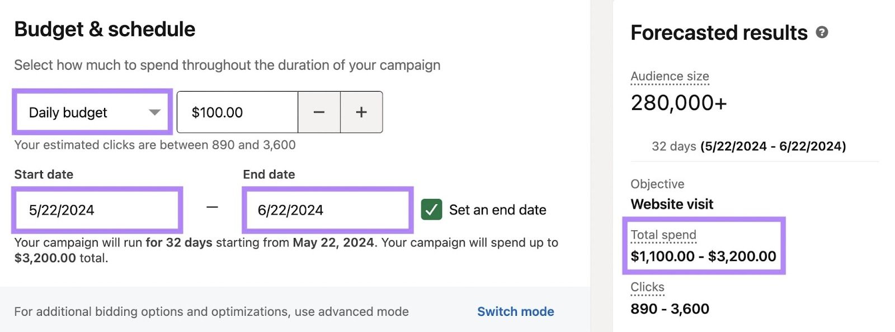Image resolution: width=895 pixels, height=332 pixels.
Task: Click the Switch mode link
Action: [515, 311]
